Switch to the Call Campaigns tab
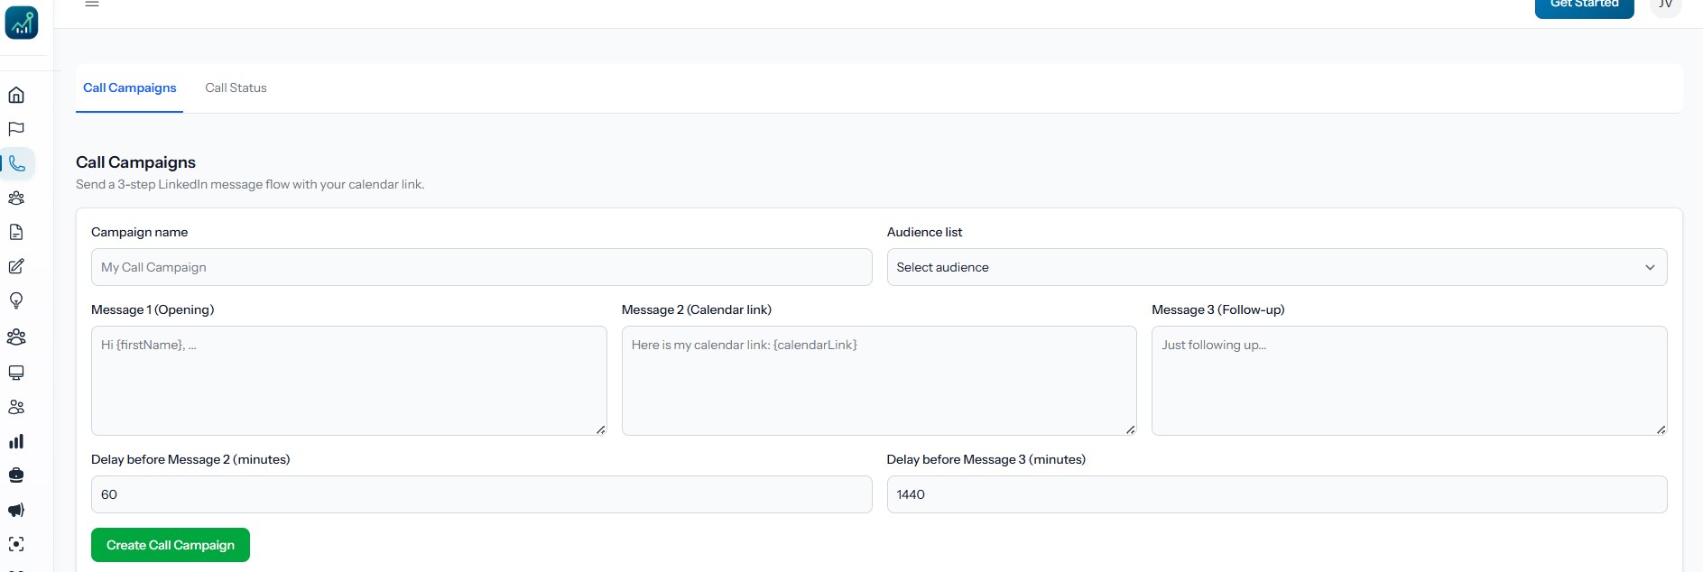This screenshot has width=1703, height=572. coord(130,88)
